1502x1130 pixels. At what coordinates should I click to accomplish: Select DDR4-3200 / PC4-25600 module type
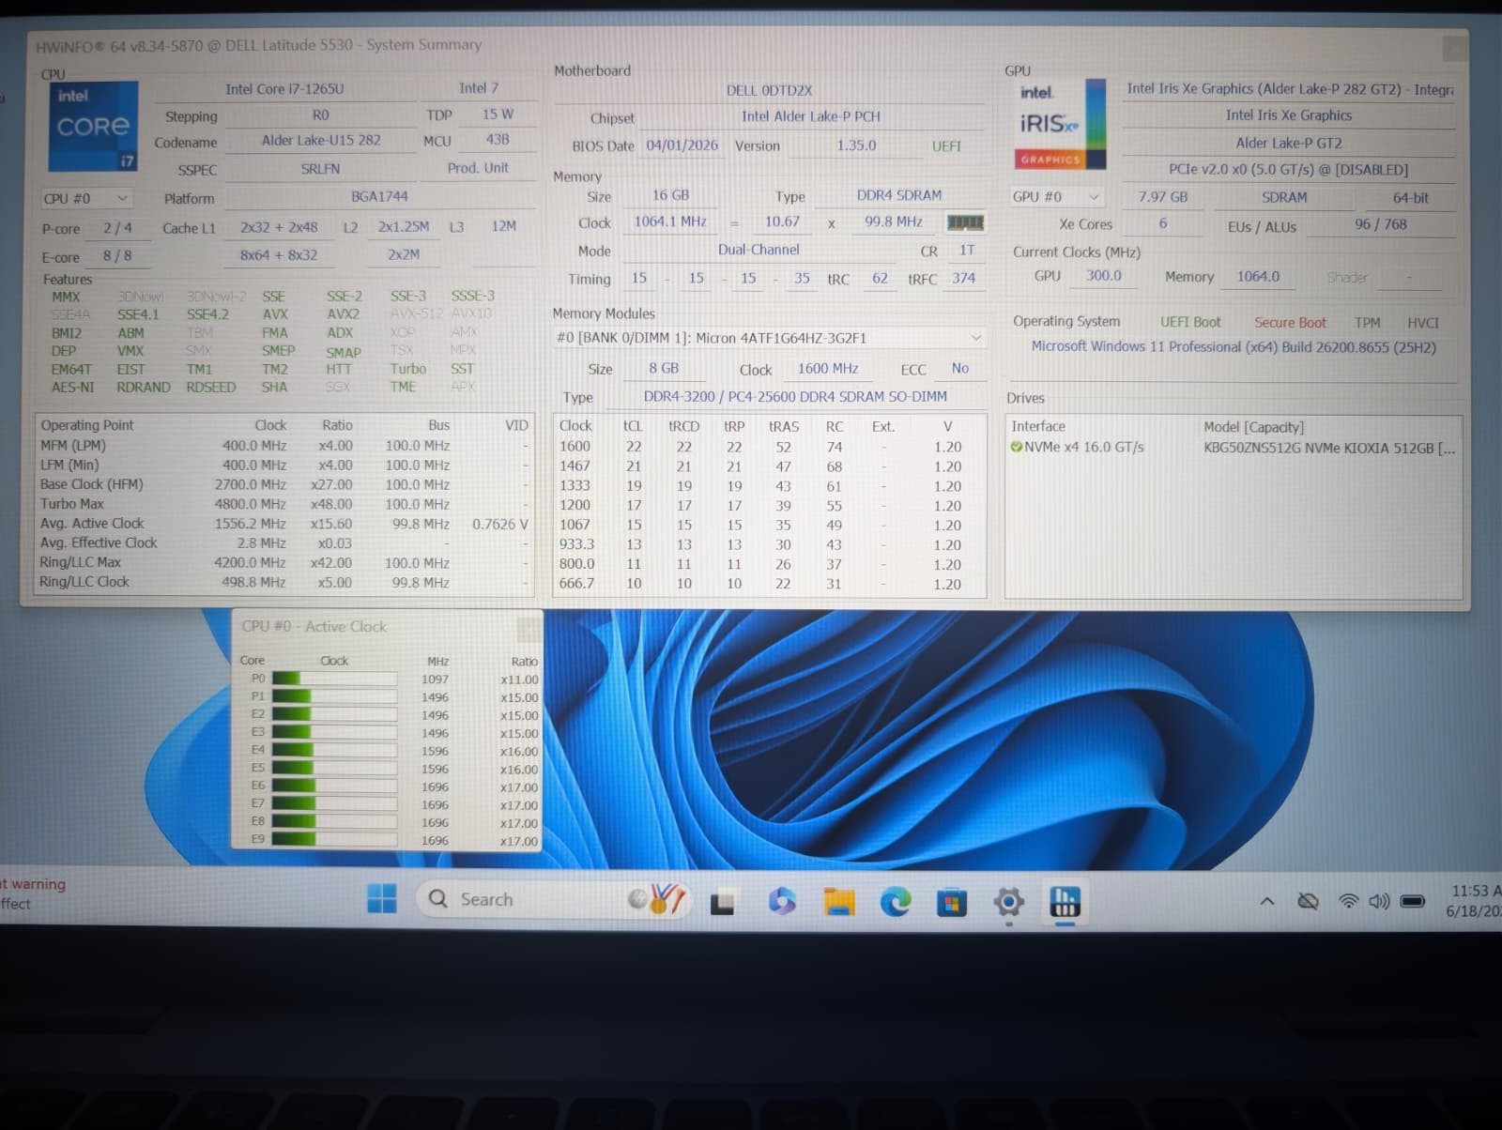tap(795, 397)
